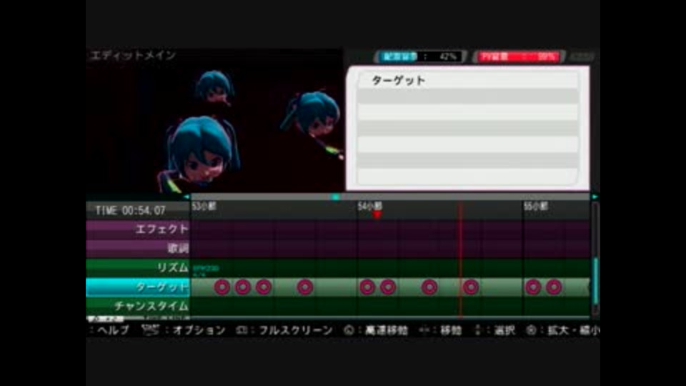
Task: Click the second target note in measure 54
Action: 388,287
